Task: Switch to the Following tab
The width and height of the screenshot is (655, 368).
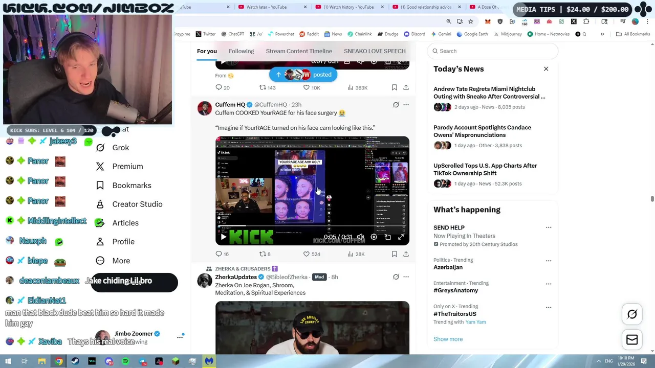Action: [x=241, y=51]
